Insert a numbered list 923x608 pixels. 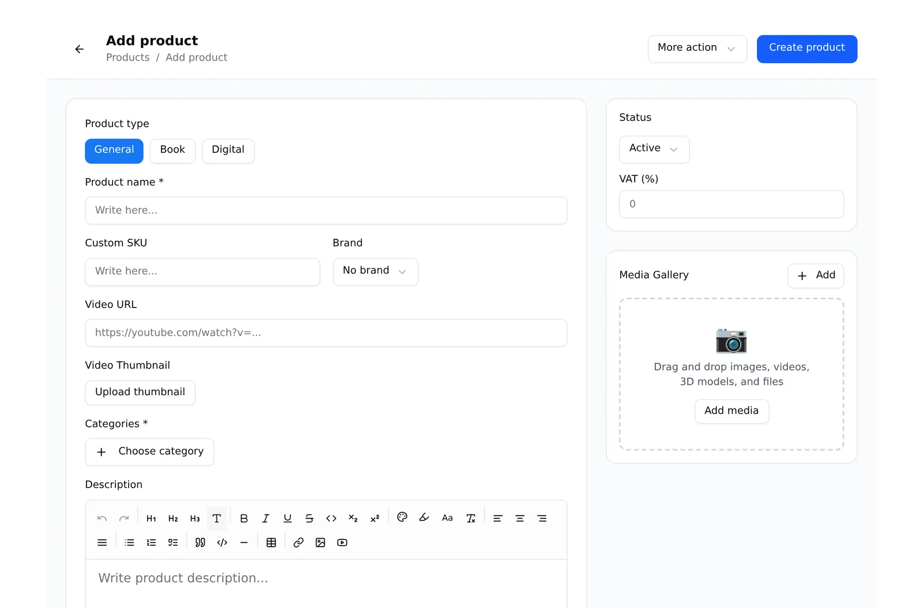pyautogui.click(x=151, y=543)
